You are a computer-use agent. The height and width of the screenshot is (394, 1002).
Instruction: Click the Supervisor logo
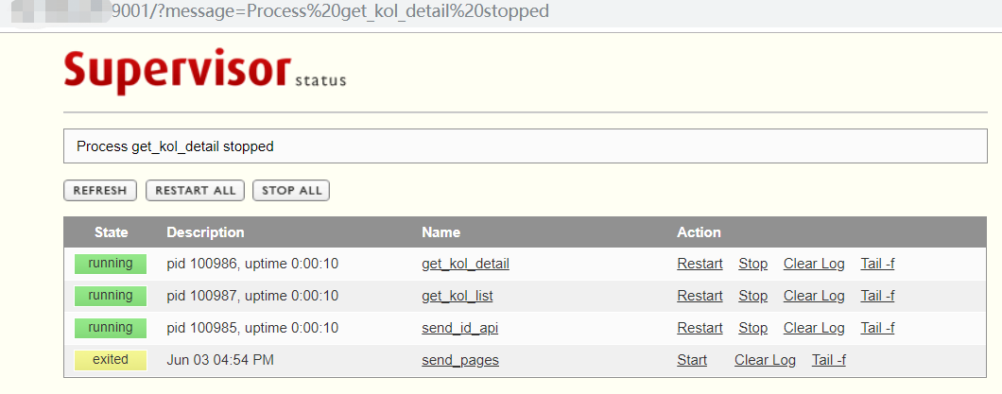click(x=204, y=70)
